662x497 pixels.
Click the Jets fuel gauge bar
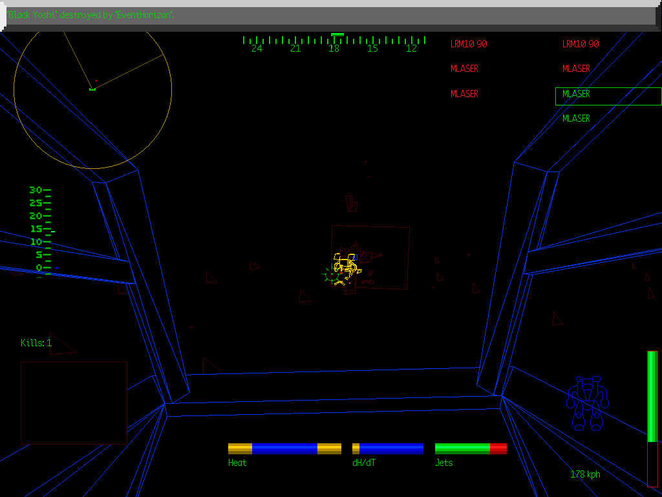(471, 448)
